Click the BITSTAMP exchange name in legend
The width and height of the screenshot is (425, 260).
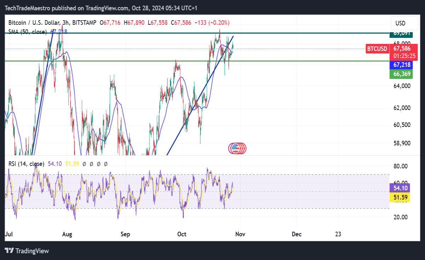click(x=84, y=23)
